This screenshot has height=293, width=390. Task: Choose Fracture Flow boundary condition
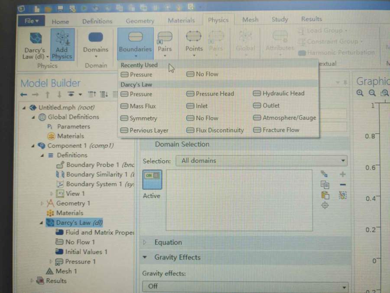(276, 130)
